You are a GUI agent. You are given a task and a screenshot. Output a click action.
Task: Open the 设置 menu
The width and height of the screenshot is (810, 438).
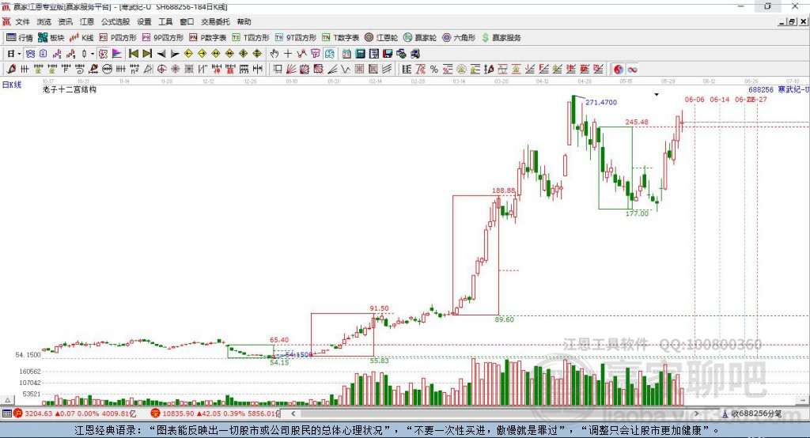[144, 21]
